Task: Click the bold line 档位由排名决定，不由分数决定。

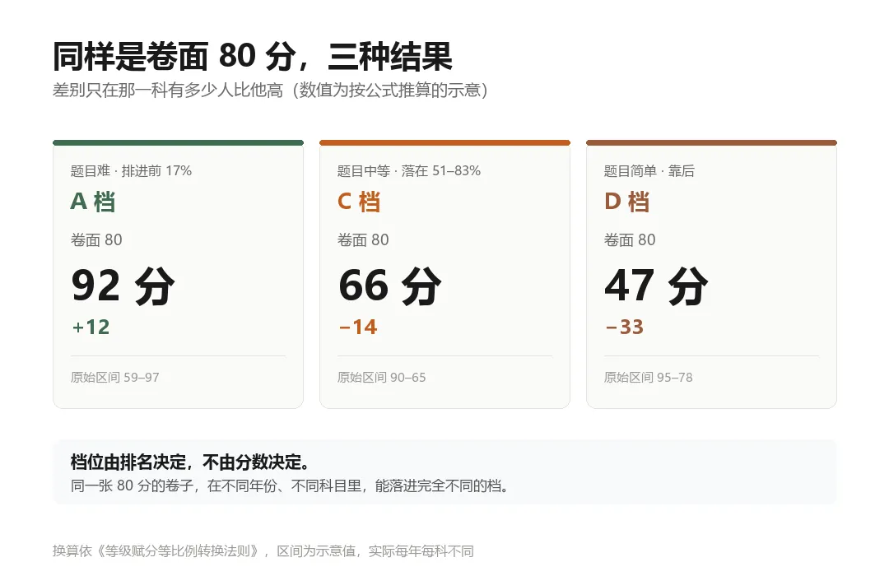Action: [191, 462]
